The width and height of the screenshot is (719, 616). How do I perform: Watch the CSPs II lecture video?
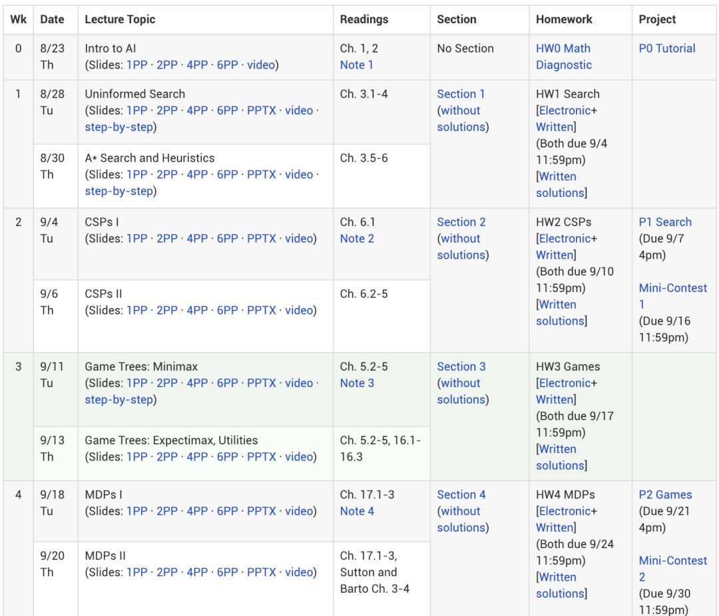click(299, 310)
